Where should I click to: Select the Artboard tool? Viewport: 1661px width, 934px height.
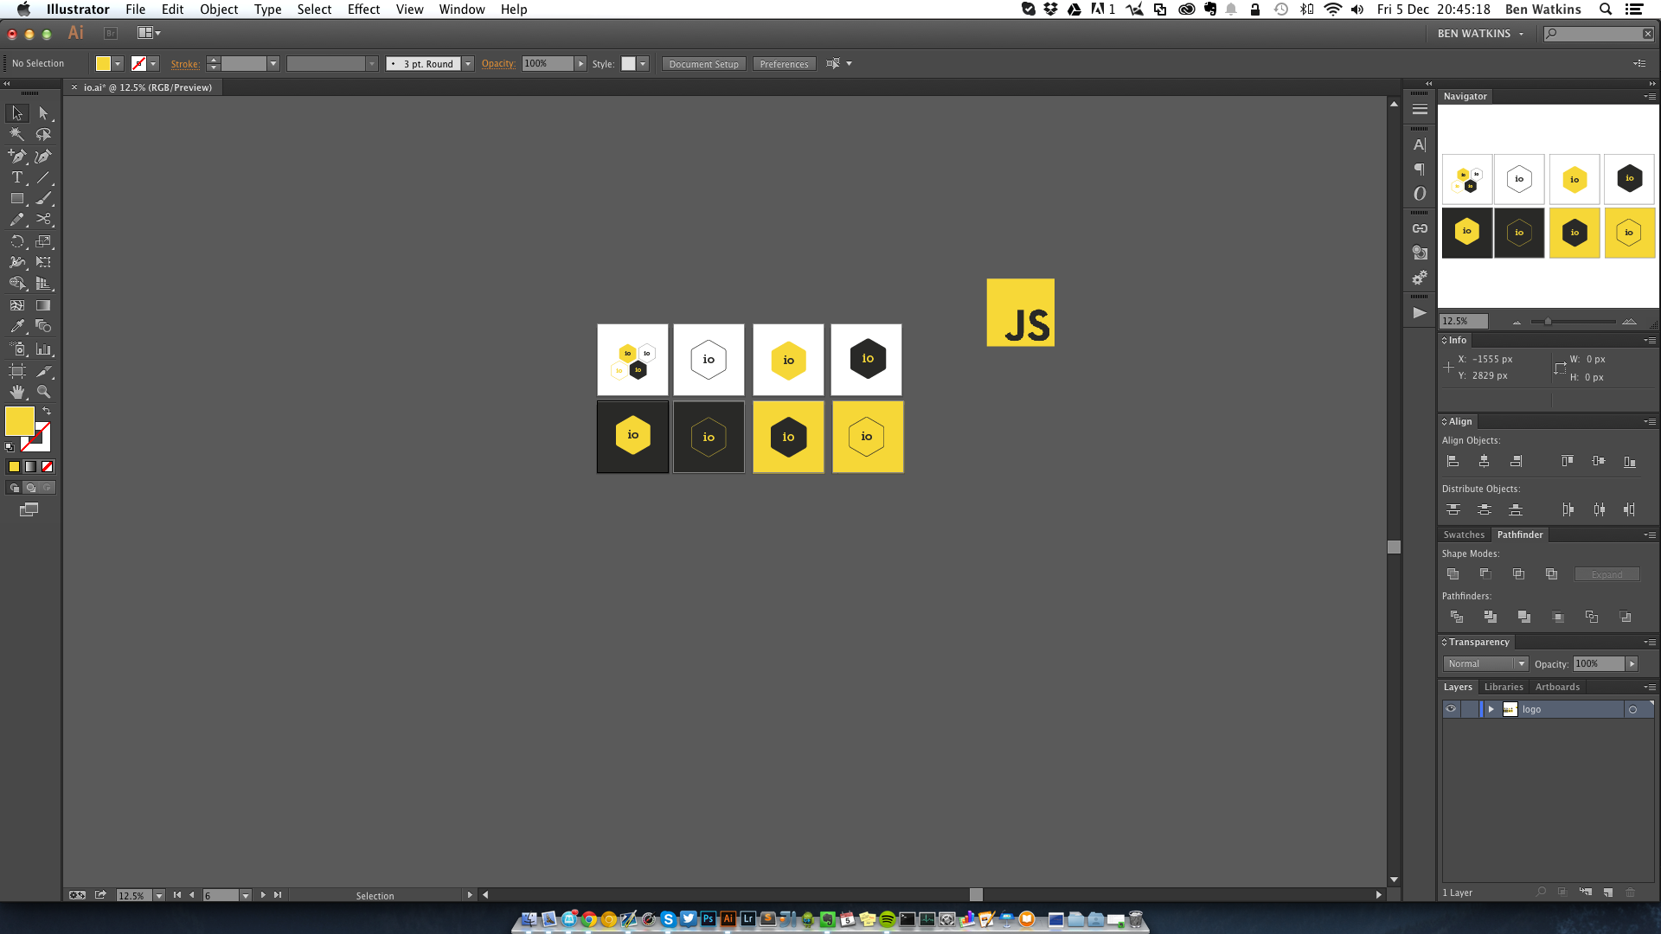tap(17, 371)
